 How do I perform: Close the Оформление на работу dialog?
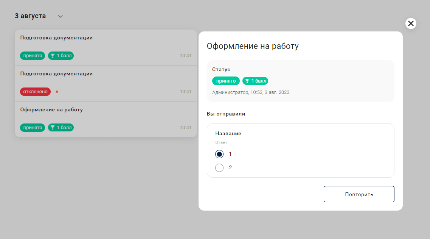411,23
